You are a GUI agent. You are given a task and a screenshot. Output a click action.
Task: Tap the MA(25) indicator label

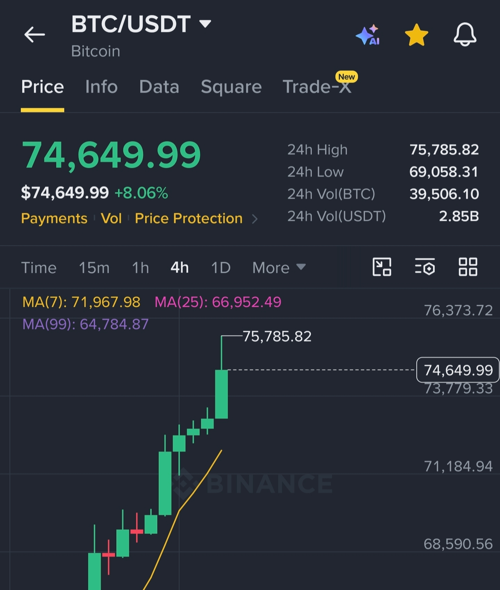[x=218, y=302]
